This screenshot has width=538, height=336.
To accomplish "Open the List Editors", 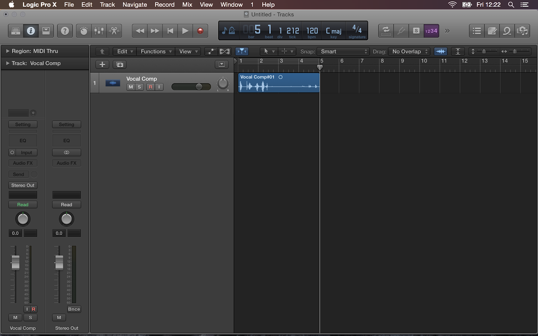I will (477, 31).
